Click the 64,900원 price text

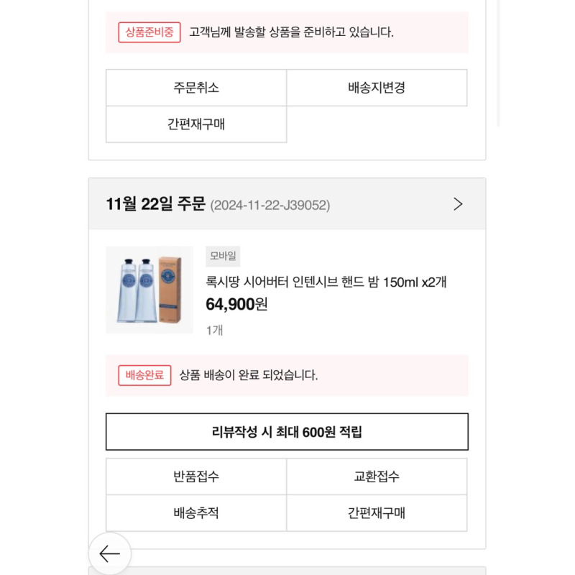coord(236,304)
